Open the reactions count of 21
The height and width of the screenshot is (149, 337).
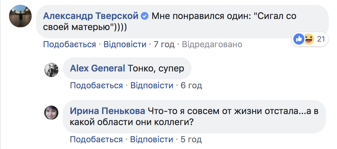pyautogui.click(x=321, y=39)
